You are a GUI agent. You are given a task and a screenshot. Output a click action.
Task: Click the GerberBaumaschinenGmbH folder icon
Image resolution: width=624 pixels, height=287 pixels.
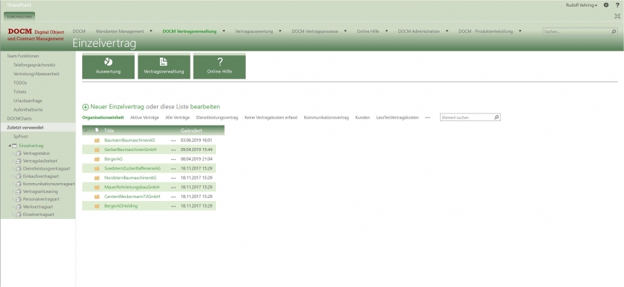[x=96, y=149]
